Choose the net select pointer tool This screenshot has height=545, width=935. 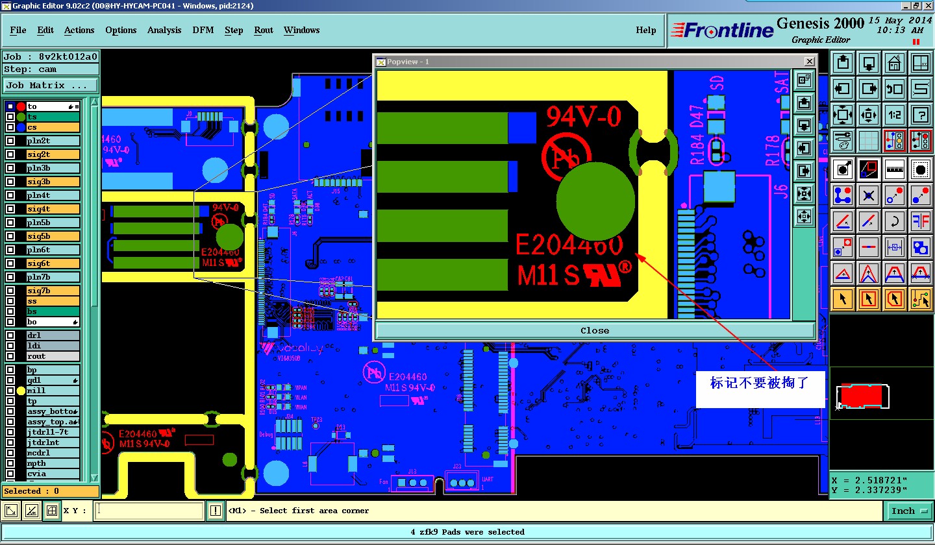[921, 298]
